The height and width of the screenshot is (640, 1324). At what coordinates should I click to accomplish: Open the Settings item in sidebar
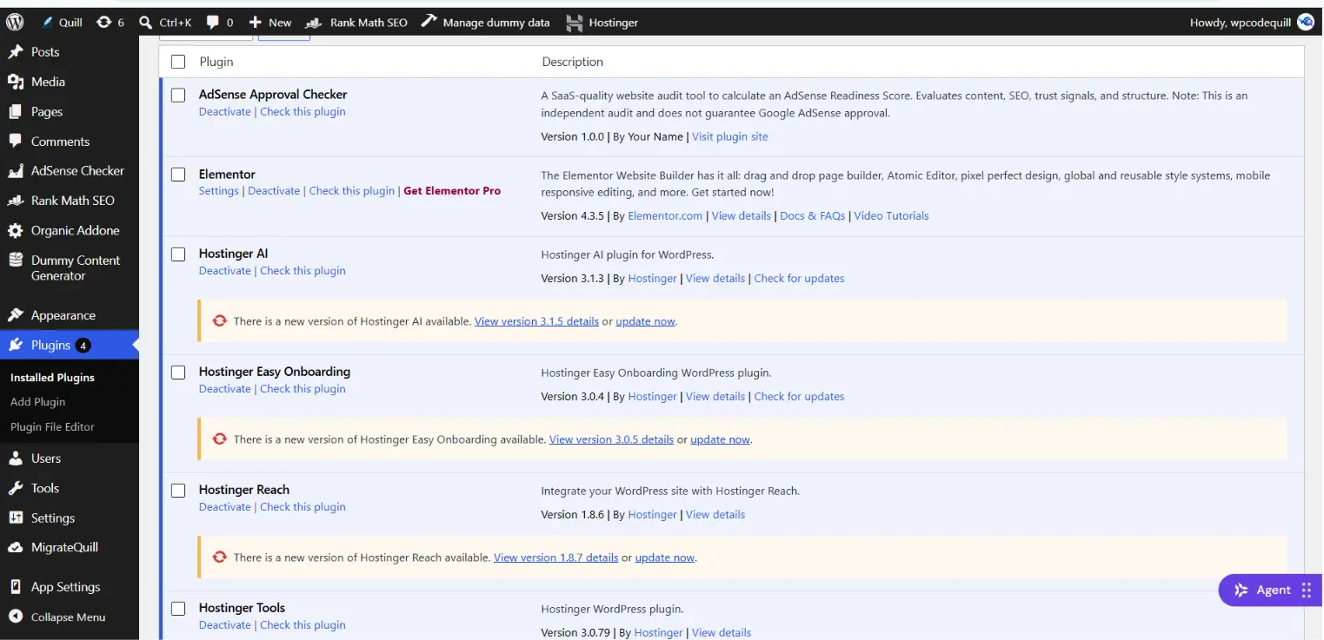click(x=53, y=518)
